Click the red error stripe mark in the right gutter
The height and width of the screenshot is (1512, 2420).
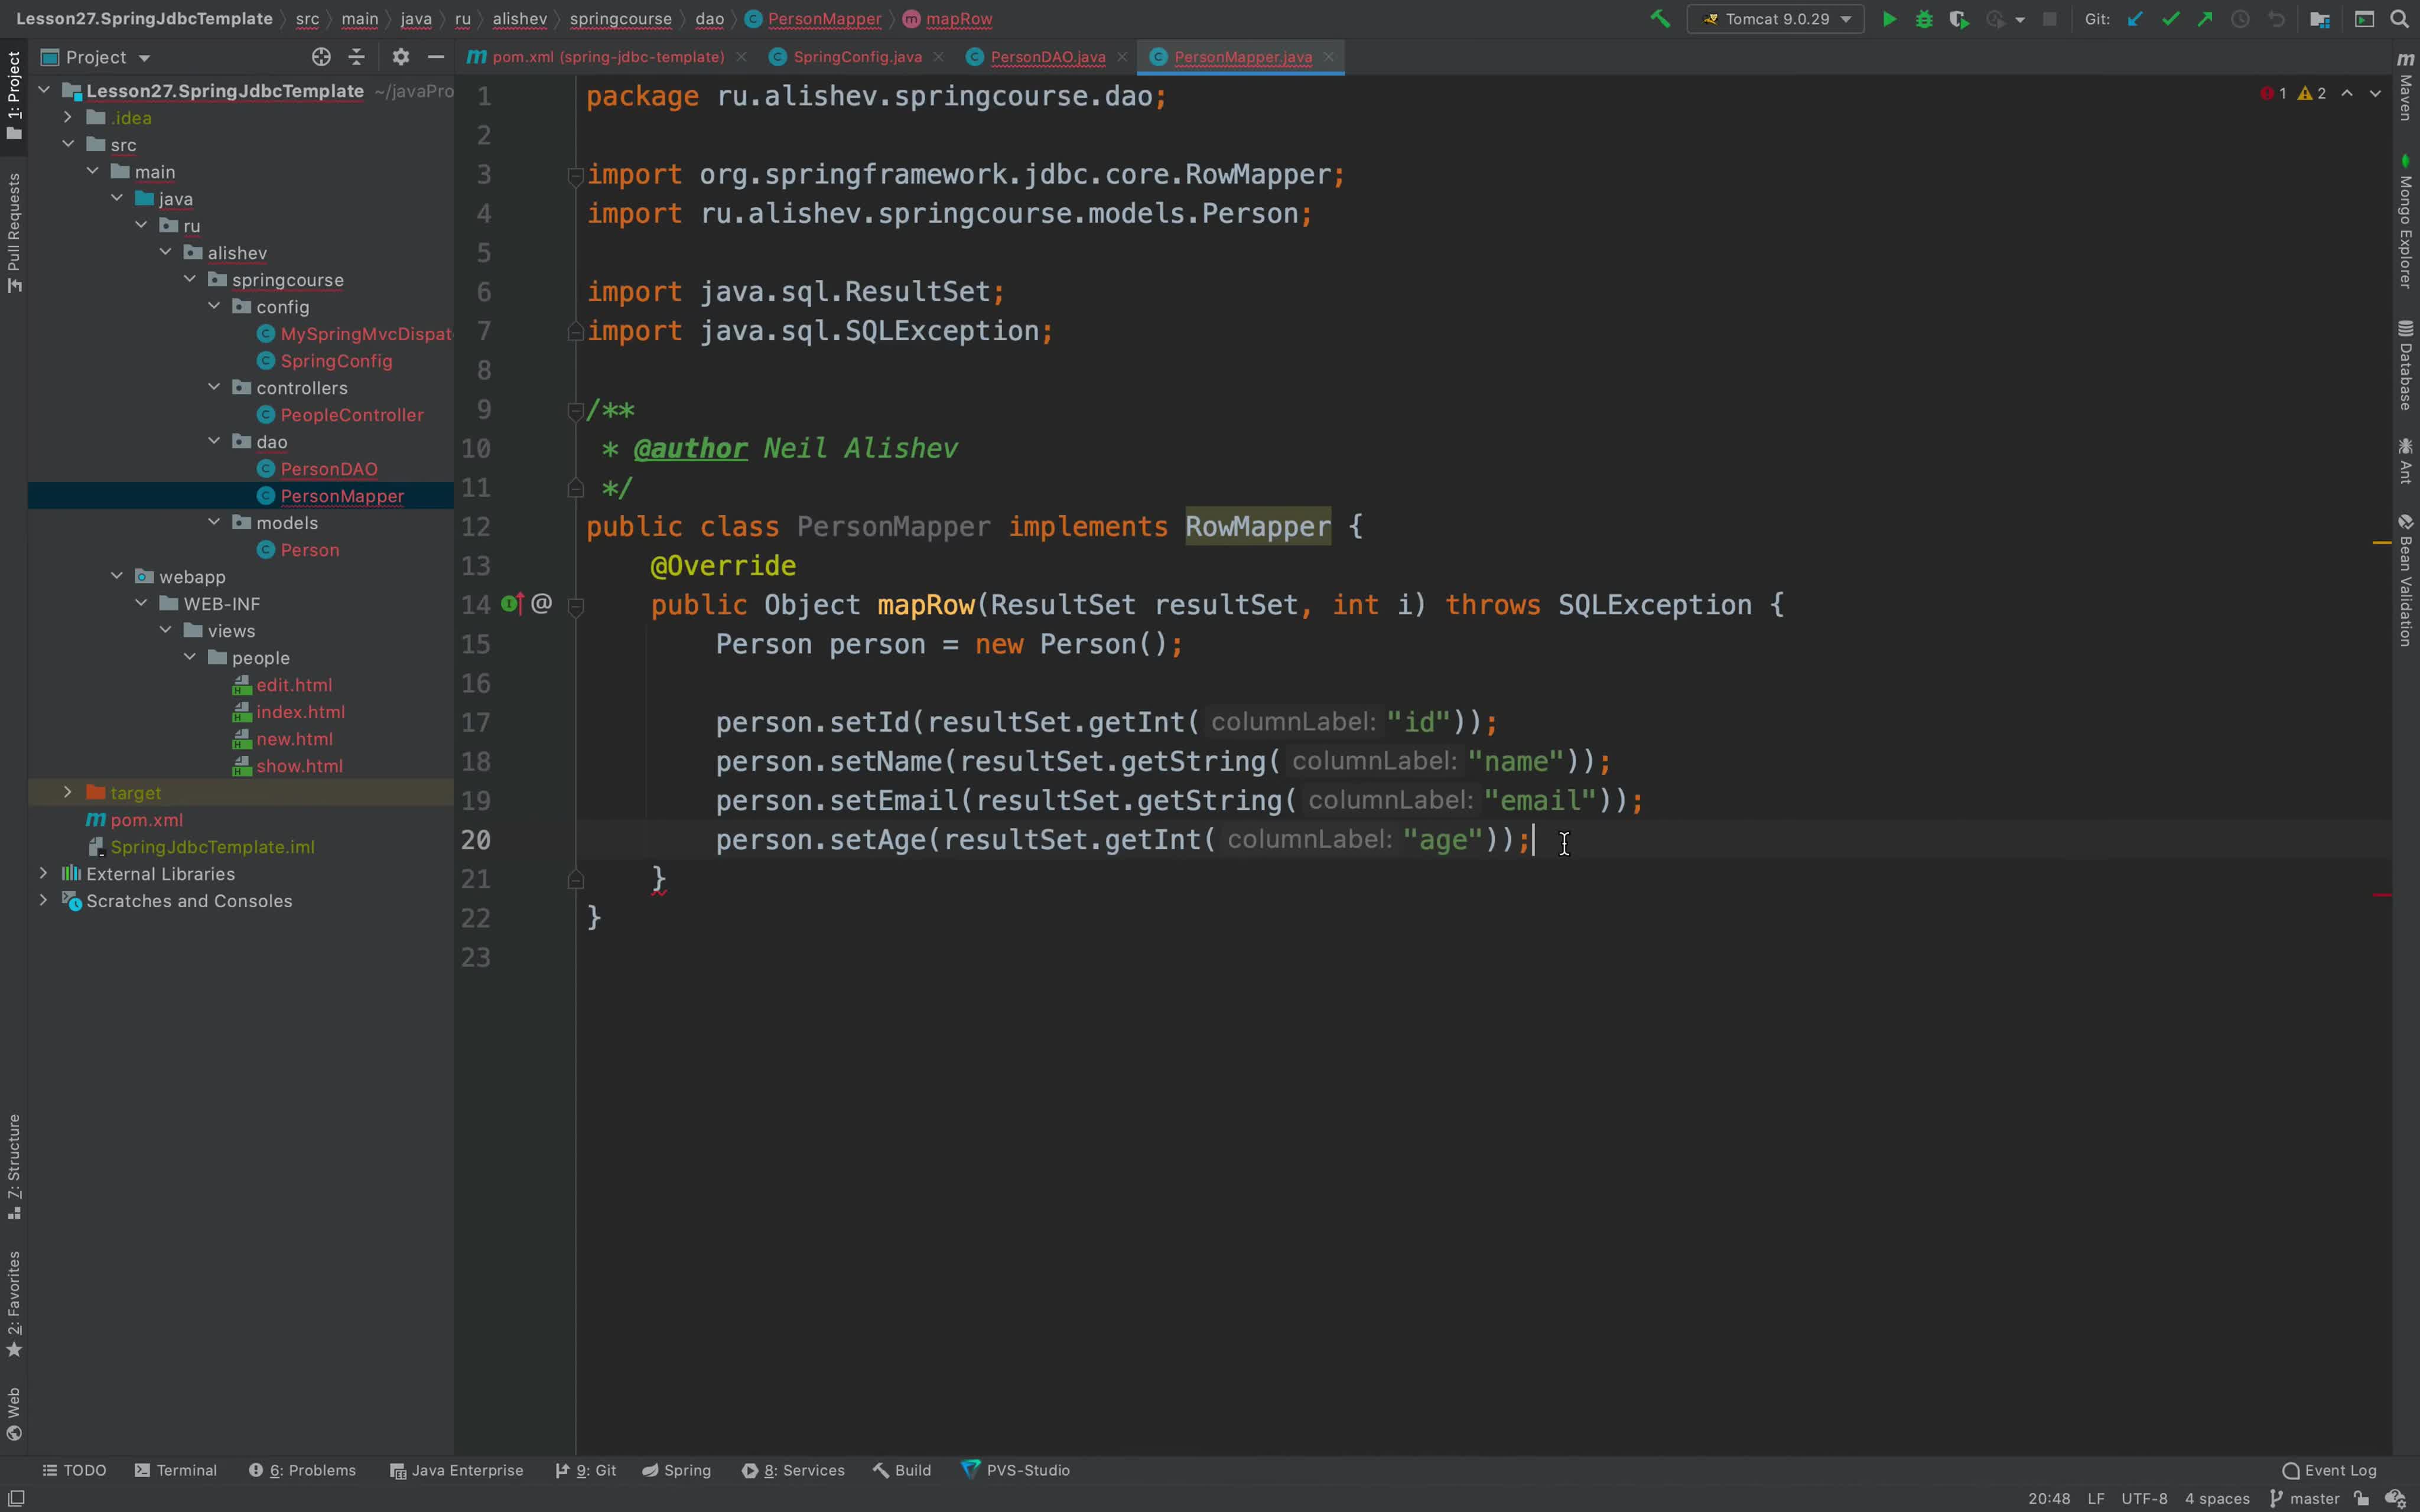tap(2382, 895)
